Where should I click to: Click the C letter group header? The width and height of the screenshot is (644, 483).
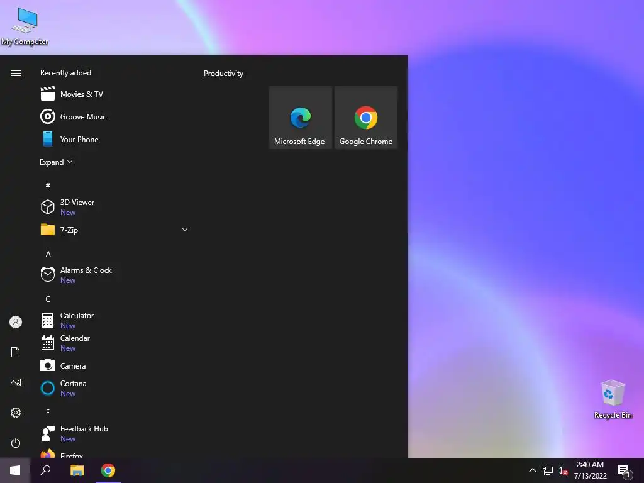[x=48, y=299]
